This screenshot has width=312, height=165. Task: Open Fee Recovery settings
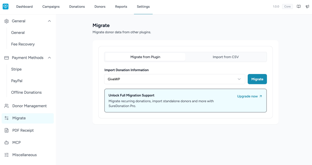23,44
